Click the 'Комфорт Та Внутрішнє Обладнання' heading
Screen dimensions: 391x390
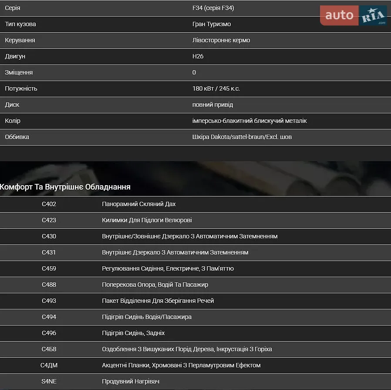[65, 187]
